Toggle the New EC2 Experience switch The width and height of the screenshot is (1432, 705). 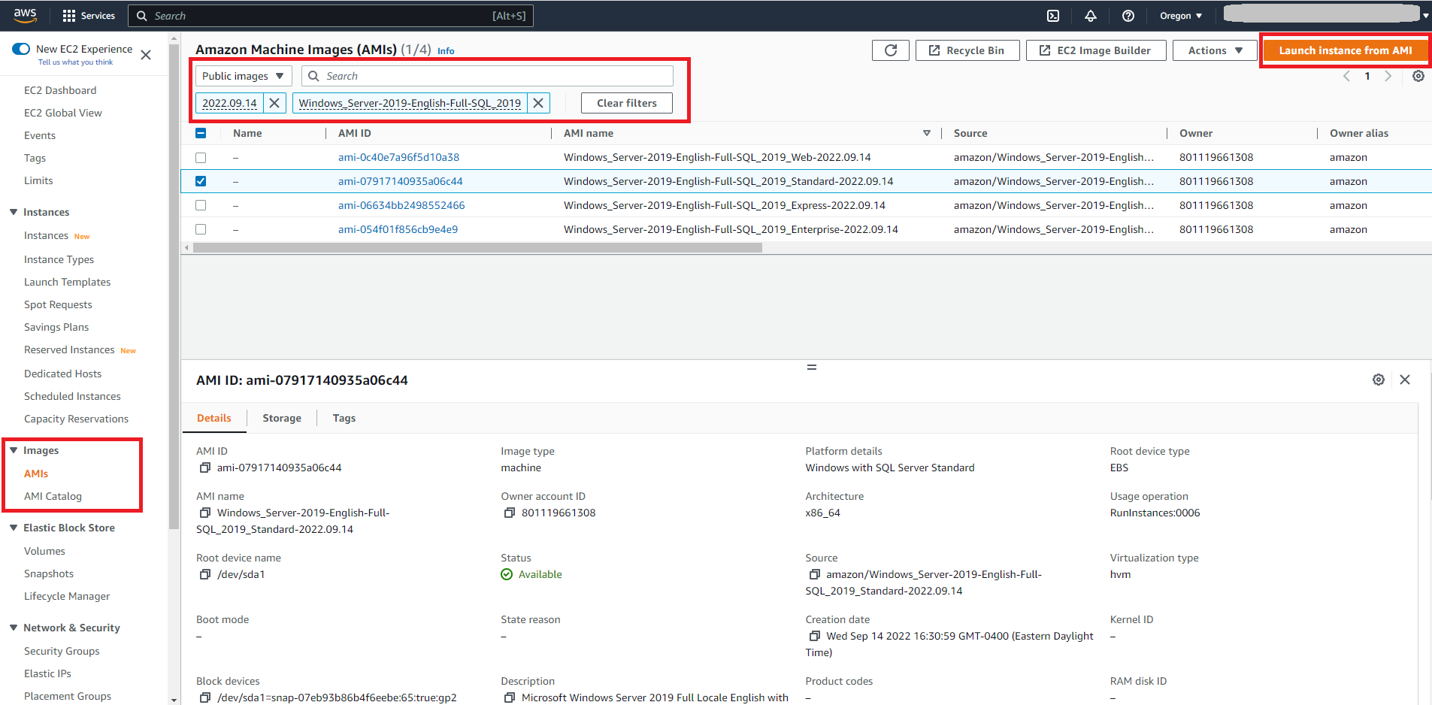point(21,49)
